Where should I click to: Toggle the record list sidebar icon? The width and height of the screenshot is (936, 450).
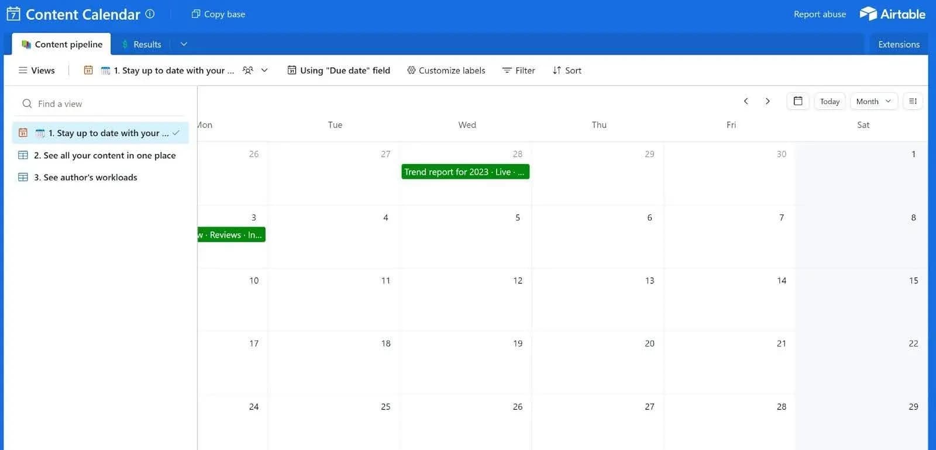pyautogui.click(x=913, y=101)
